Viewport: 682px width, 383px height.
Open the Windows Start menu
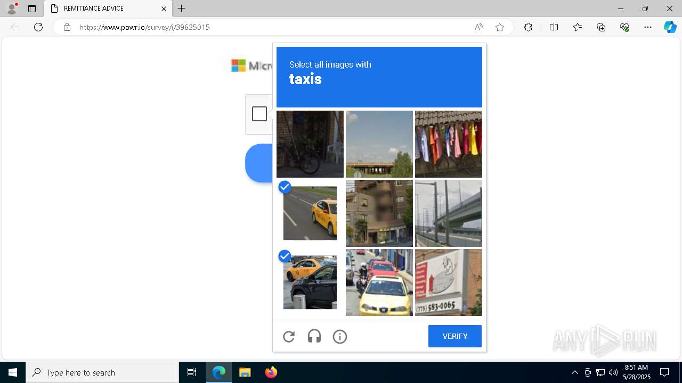click(13, 372)
